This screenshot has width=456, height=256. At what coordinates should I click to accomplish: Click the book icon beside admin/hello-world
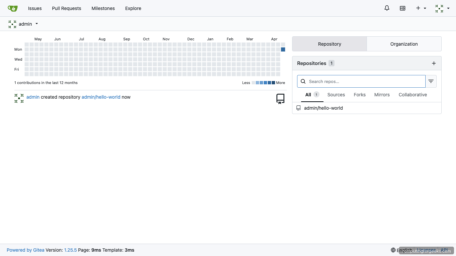(x=298, y=108)
